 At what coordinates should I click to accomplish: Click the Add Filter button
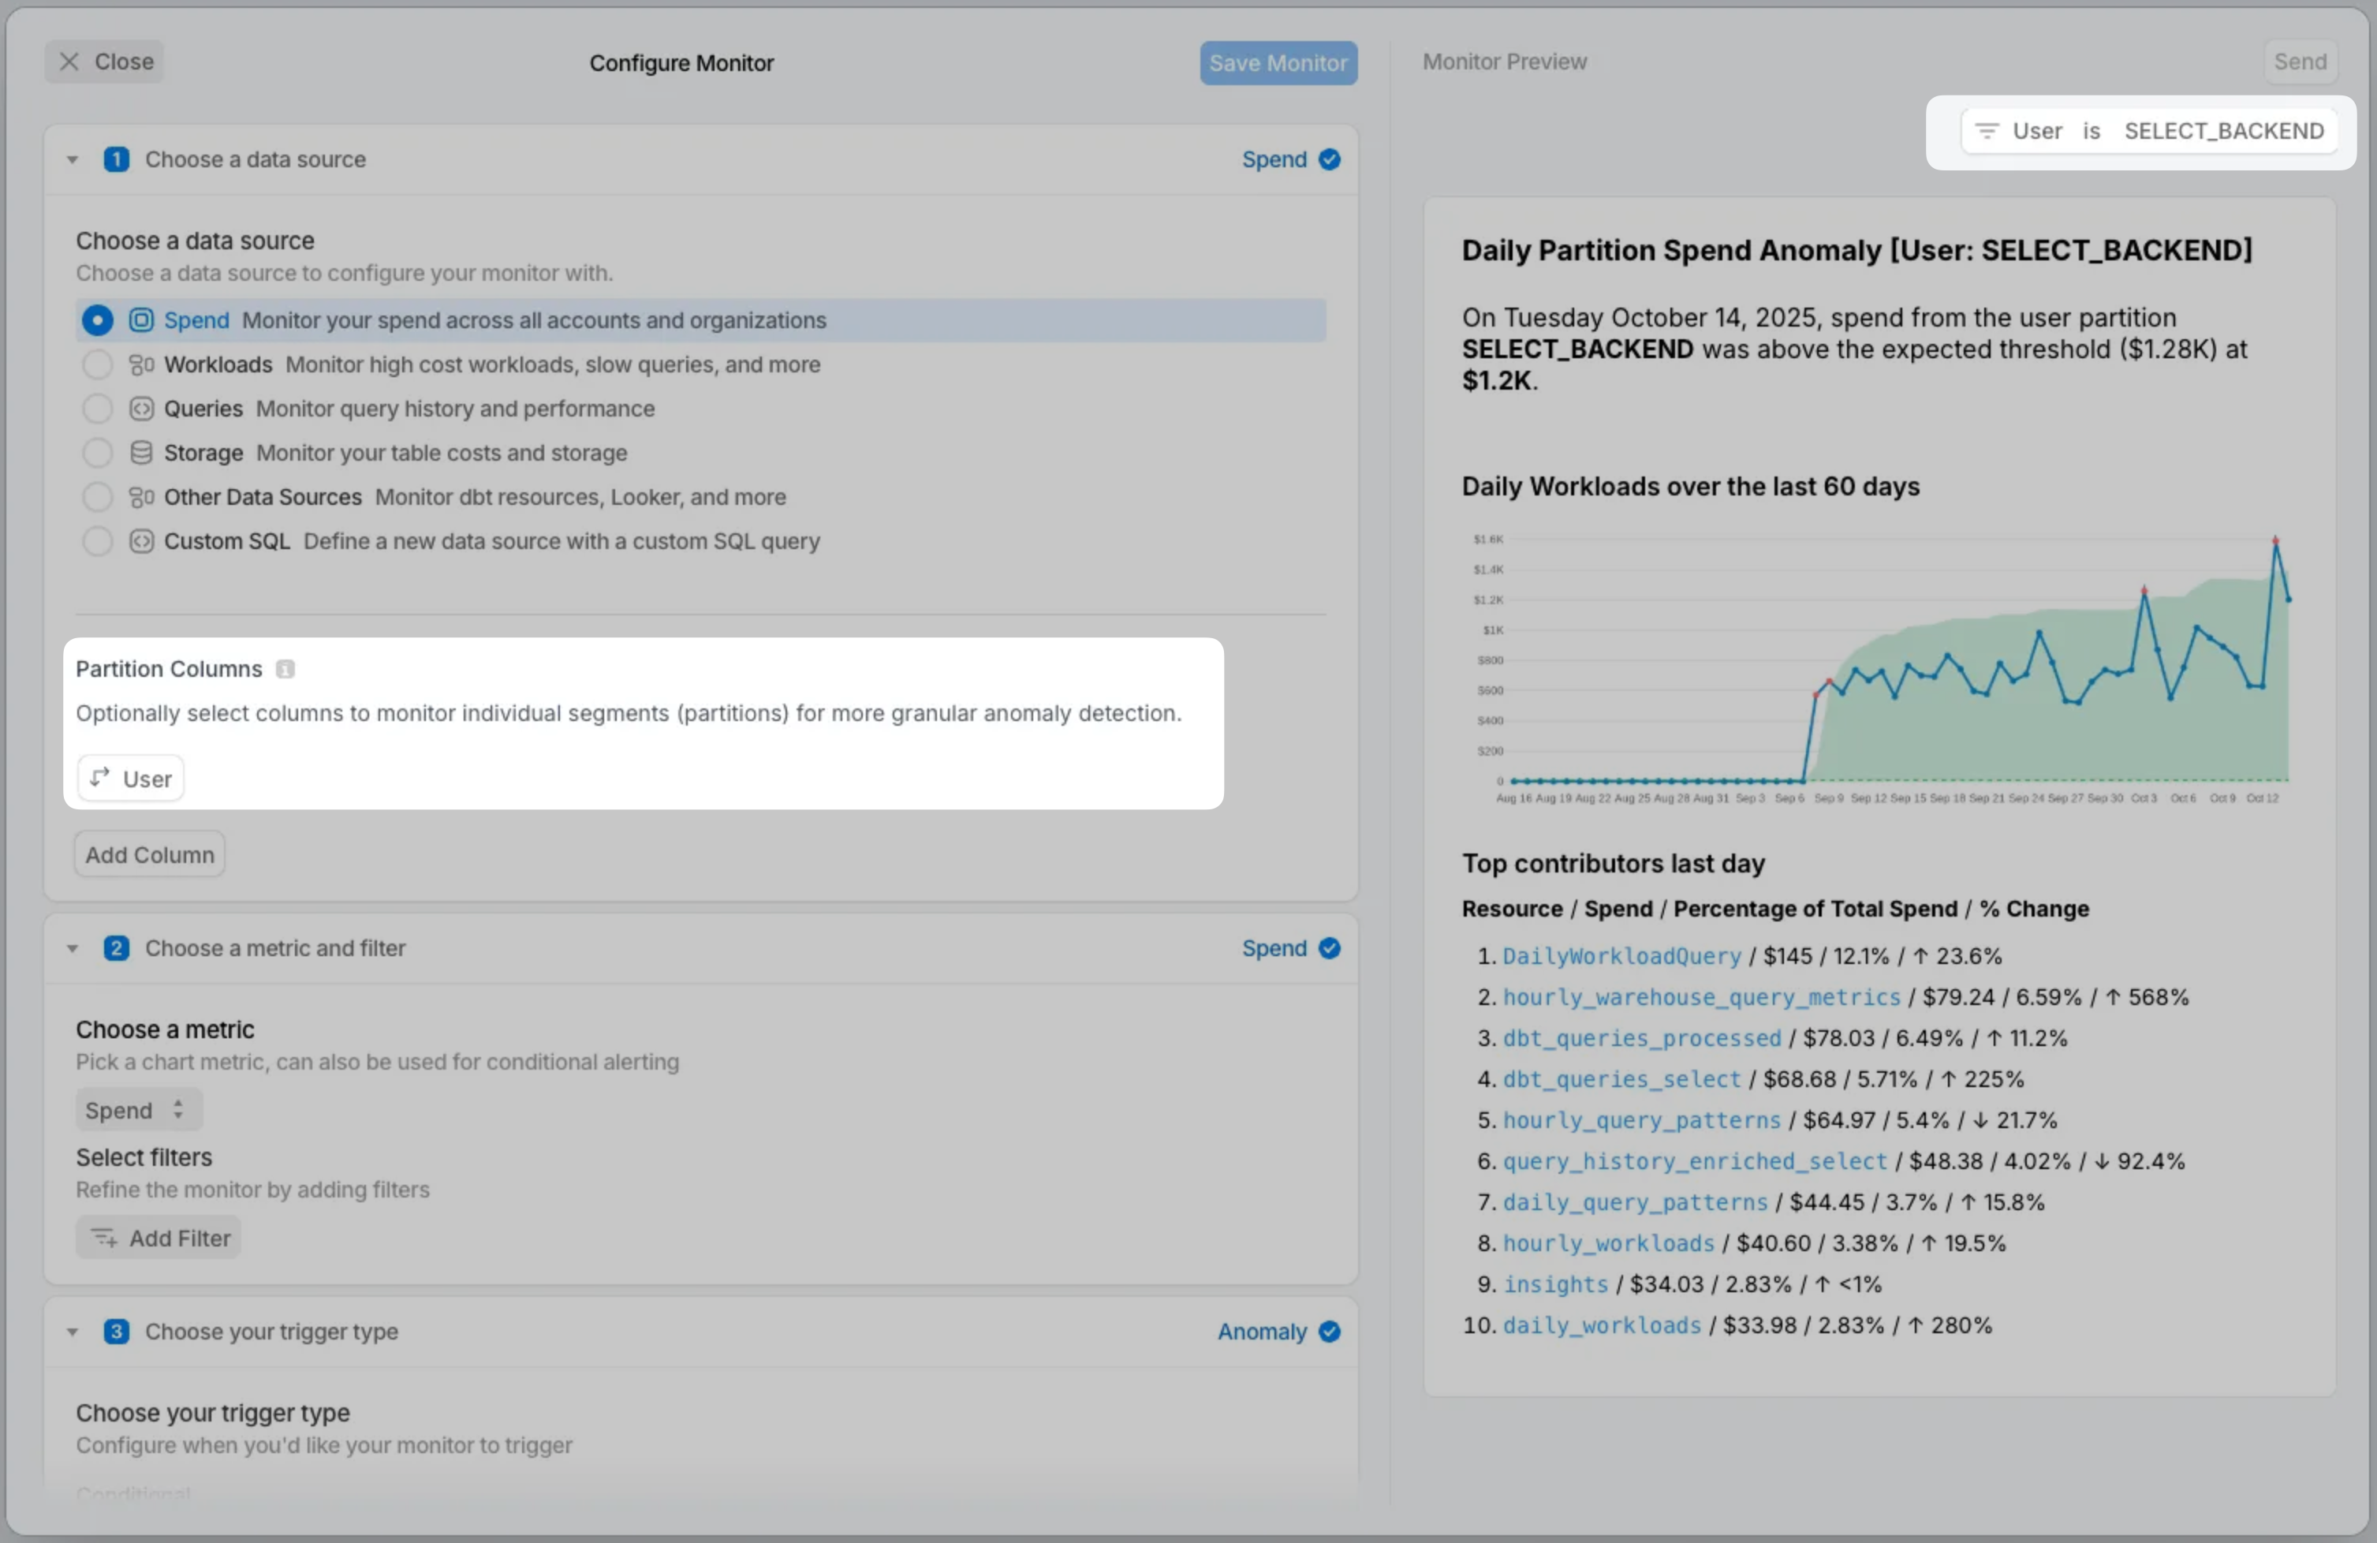pyautogui.click(x=160, y=1238)
